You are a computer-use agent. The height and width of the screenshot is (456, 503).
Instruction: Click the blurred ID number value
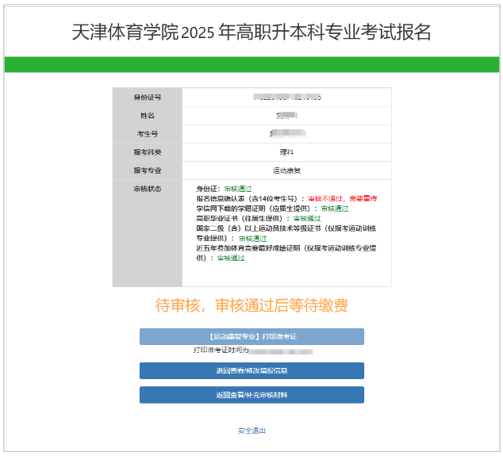(x=286, y=97)
